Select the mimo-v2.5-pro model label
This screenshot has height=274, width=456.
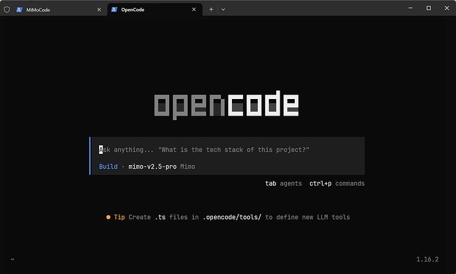[153, 166]
